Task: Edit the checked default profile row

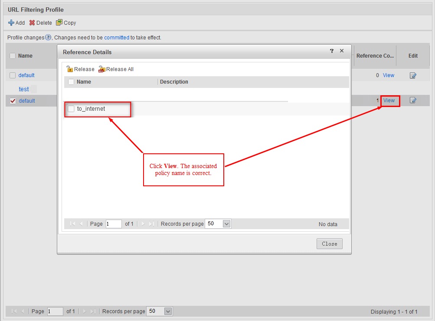Action: (x=413, y=101)
